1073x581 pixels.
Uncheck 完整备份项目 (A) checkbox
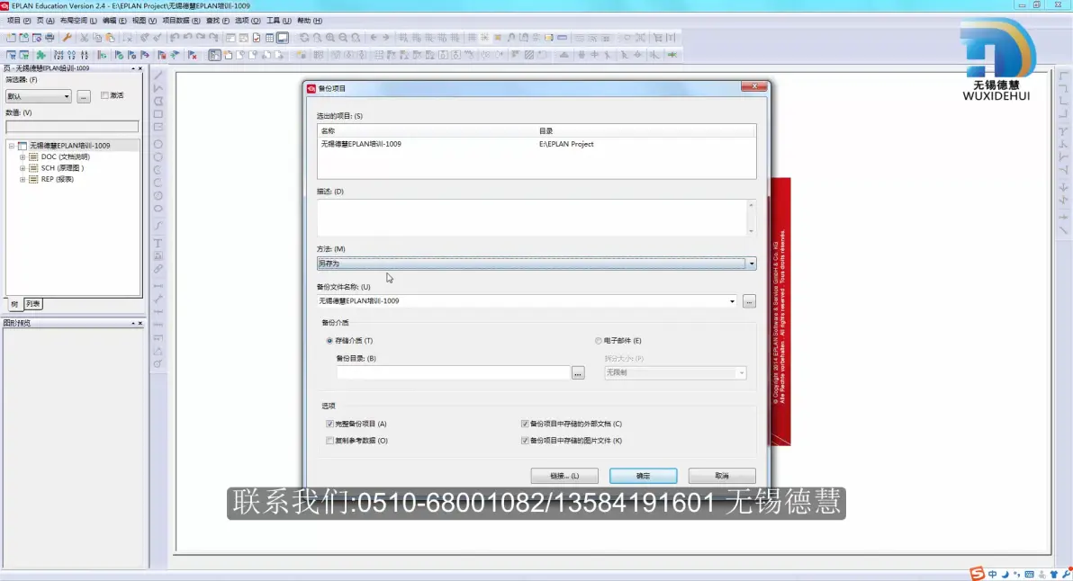(329, 424)
